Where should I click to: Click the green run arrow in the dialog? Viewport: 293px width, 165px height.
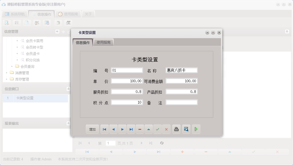[x=196, y=129]
